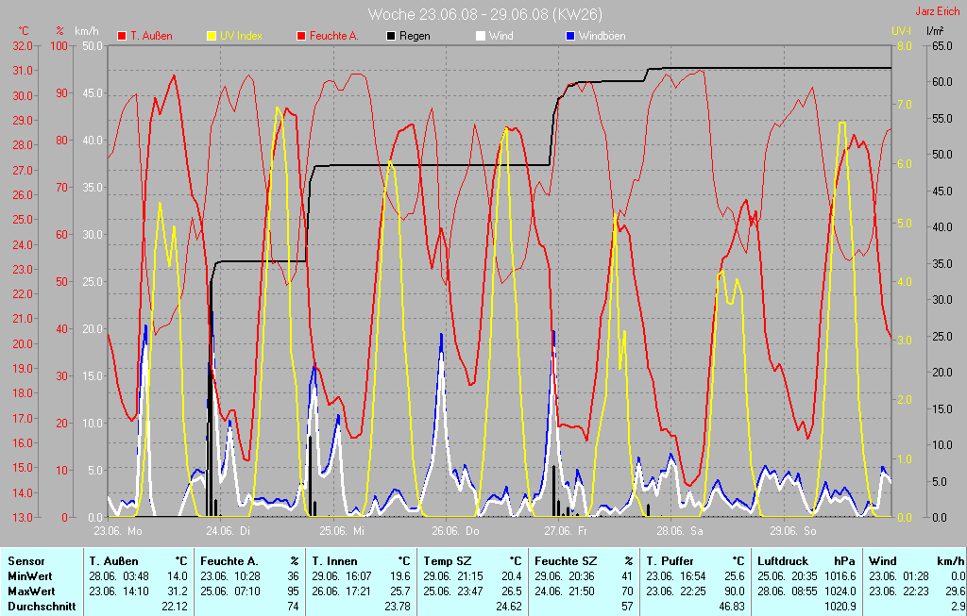Click the red T. Außen legend square
This screenshot has width=967, height=616.
click(x=122, y=36)
